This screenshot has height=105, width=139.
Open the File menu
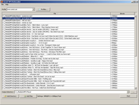pyautogui.click(x=3, y=4)
